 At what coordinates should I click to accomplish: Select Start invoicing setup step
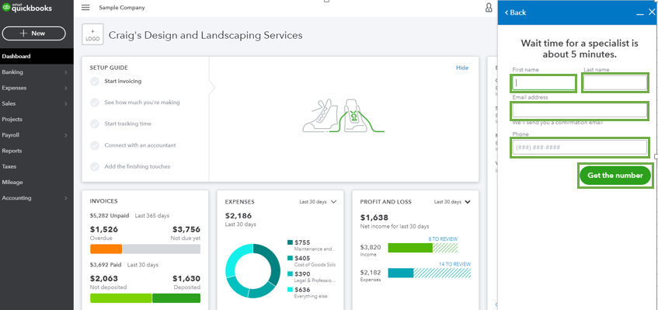[x=123, y=82]
